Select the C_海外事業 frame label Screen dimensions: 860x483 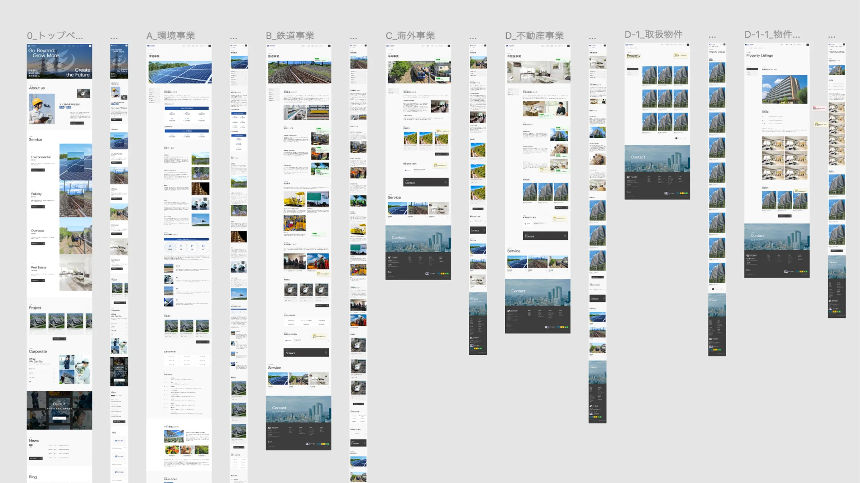410,35
